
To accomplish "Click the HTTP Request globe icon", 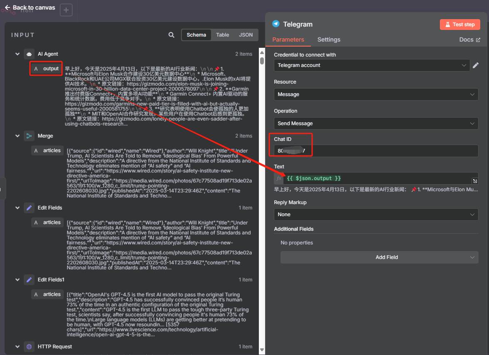I will (29, 347).
